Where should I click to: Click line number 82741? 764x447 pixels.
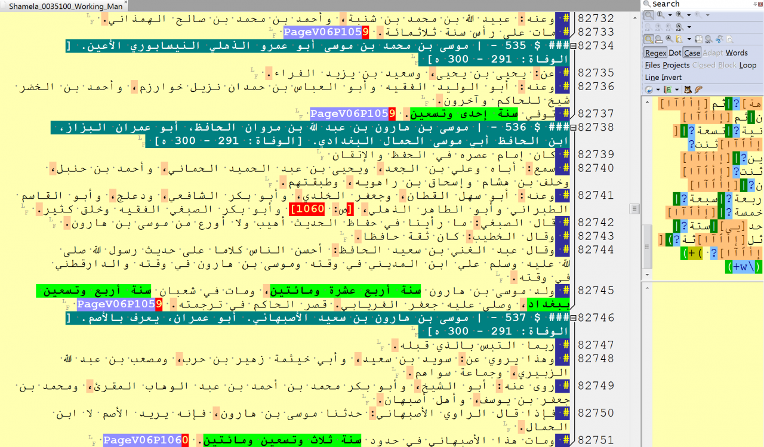(596, 195)
